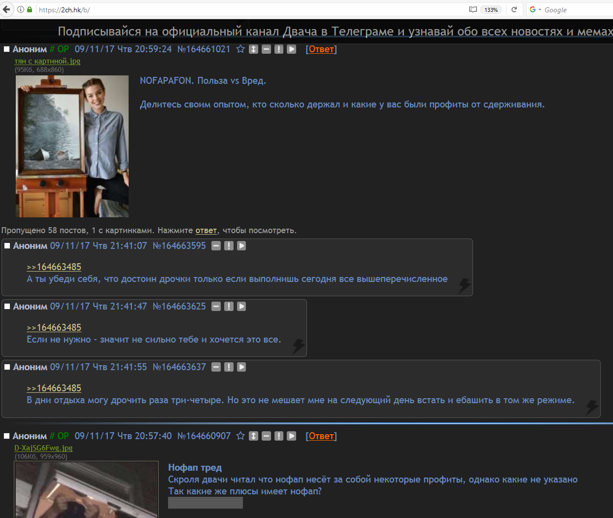Reset the 133% zoom level indicator

click(x=491, y=9)
